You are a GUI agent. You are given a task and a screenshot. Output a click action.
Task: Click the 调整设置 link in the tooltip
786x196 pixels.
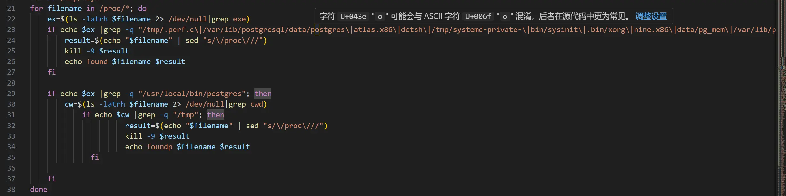[651, 16]
